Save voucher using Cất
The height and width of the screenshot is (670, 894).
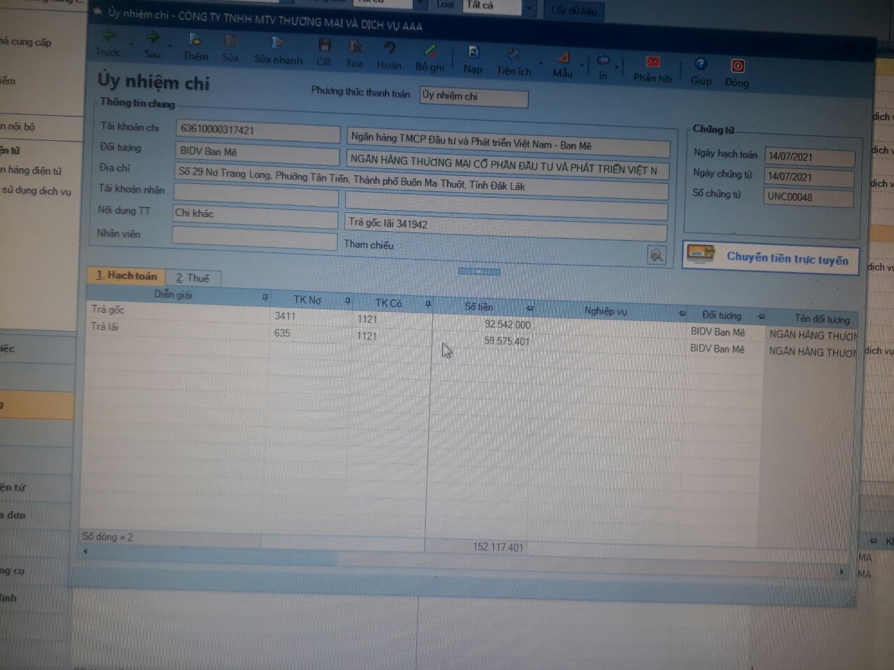pyautogui.click(x=324, y=53)
